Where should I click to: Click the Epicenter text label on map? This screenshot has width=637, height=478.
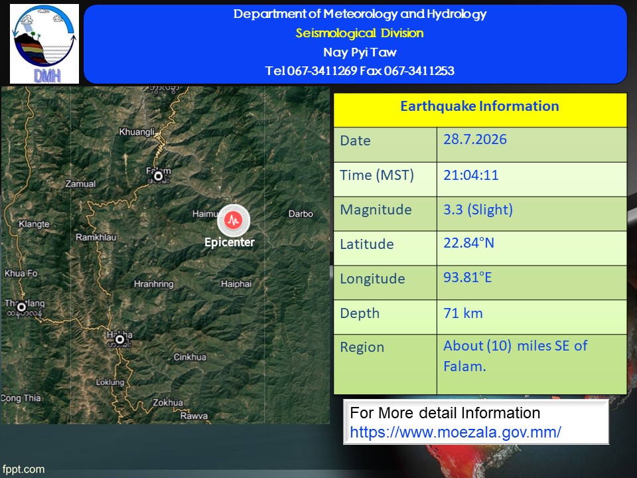tap(230, 242)
